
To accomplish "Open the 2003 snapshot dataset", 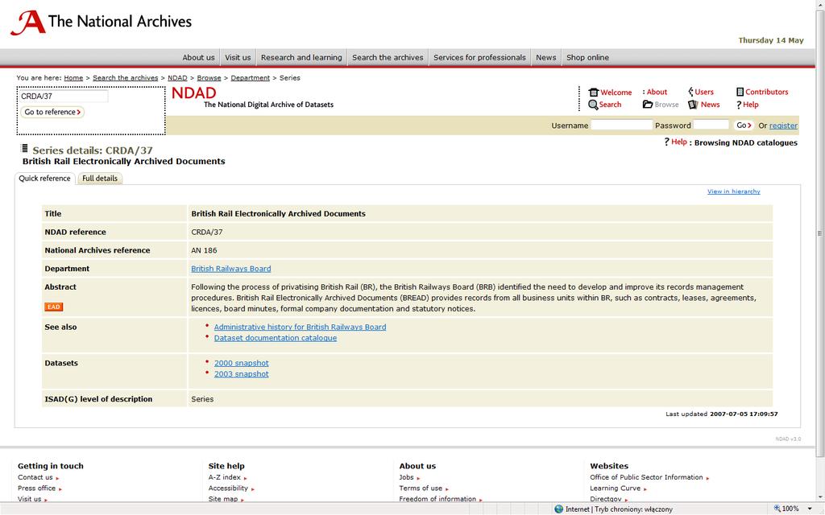I will pos(242,374).
